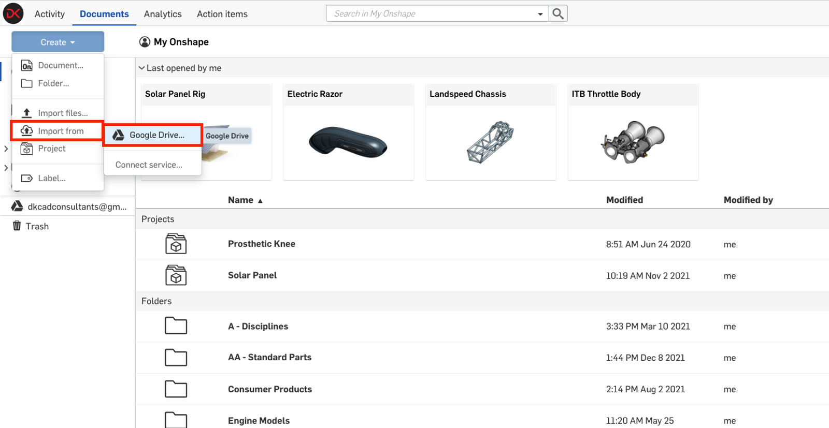Collapse the Last opened by me section
Screen dimensions: 829x428
[x=141, y=68]
